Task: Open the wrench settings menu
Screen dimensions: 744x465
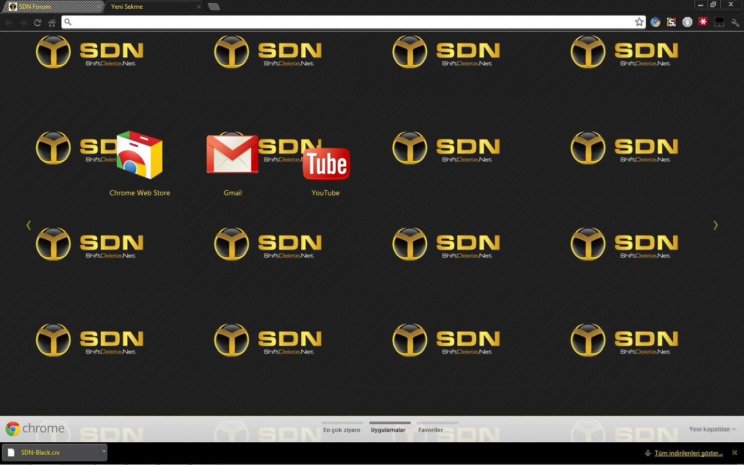Action: tap(735, 22)
